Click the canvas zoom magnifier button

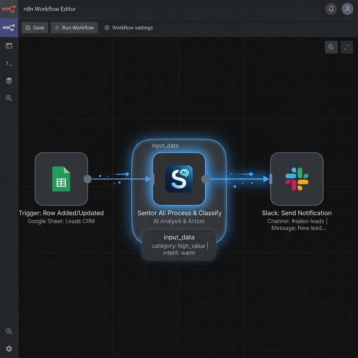pos(331,47)
